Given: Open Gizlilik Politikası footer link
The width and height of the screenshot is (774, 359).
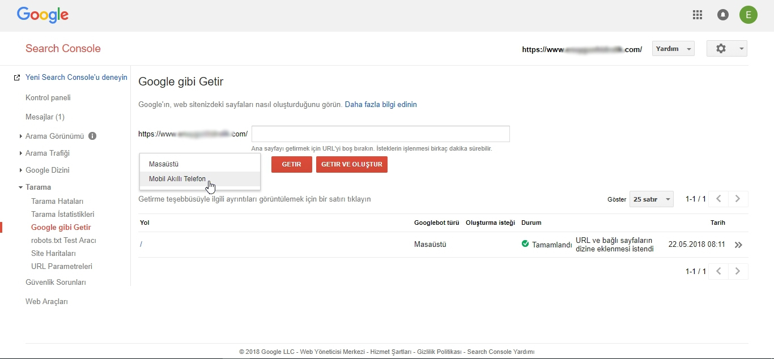Looking at the screenshot, I should click(439, 352).
